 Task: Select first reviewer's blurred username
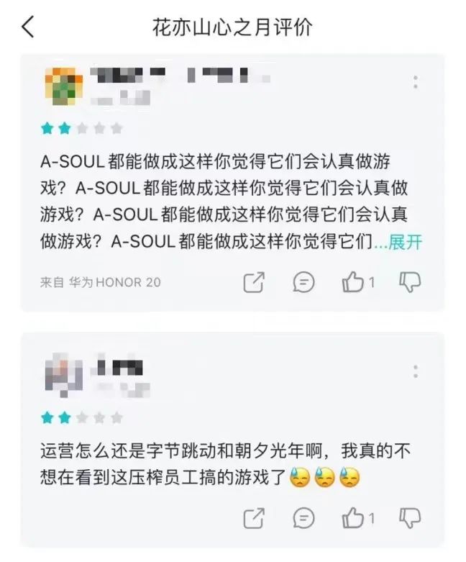[180, 76]
